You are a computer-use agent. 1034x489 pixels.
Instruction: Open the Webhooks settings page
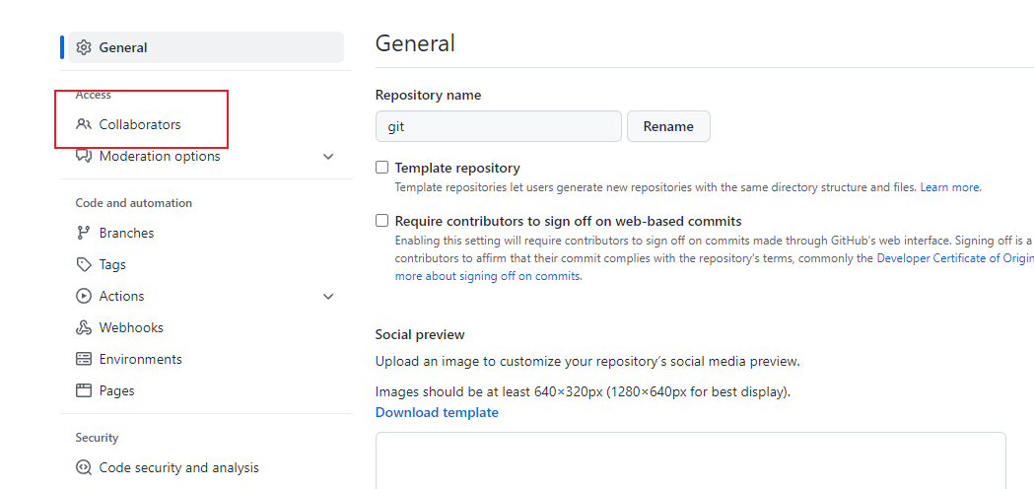131,328
